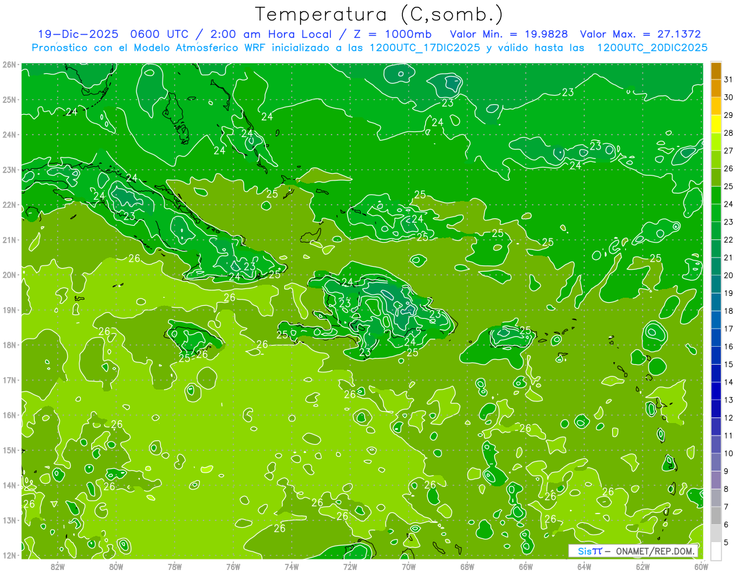Click the valid-until time "1200UTC_20DIC2025"

click(651, 48)
